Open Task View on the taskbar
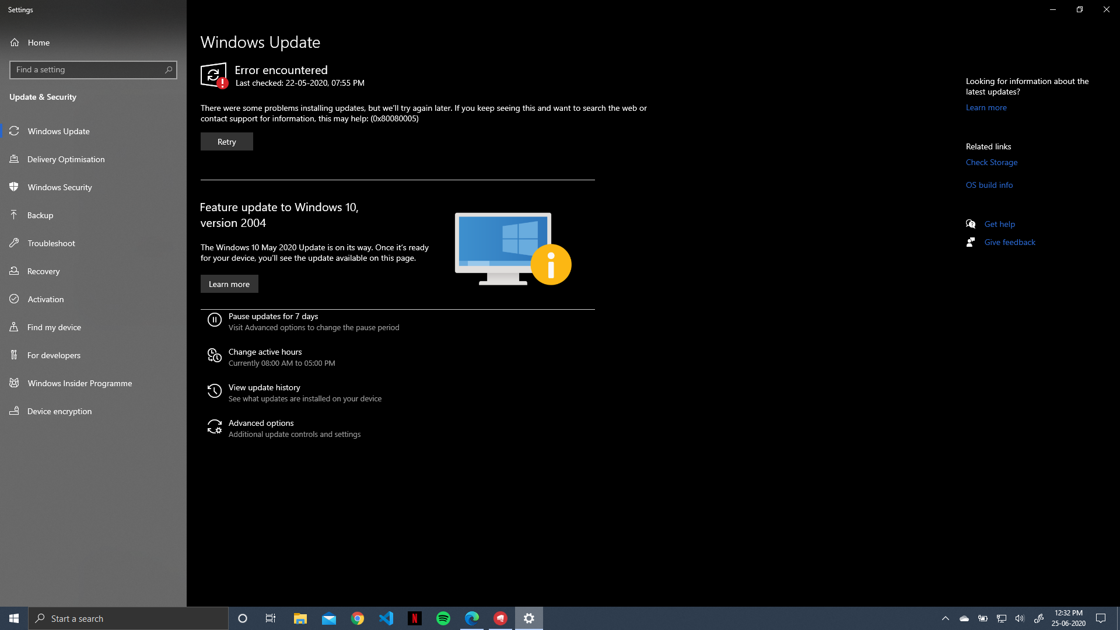This screenshot has width=1120, height=630. [x=271, y=618]
